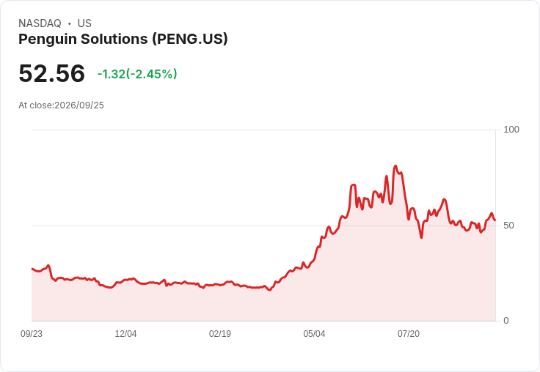Screen dimensions: 540x372
Task: Click the 100 y-axis label
Action: point(511,130)
